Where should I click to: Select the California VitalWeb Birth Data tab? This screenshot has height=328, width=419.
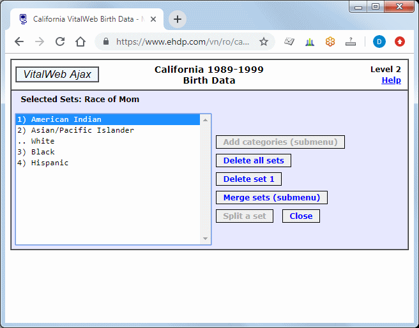tap(86, 19)
